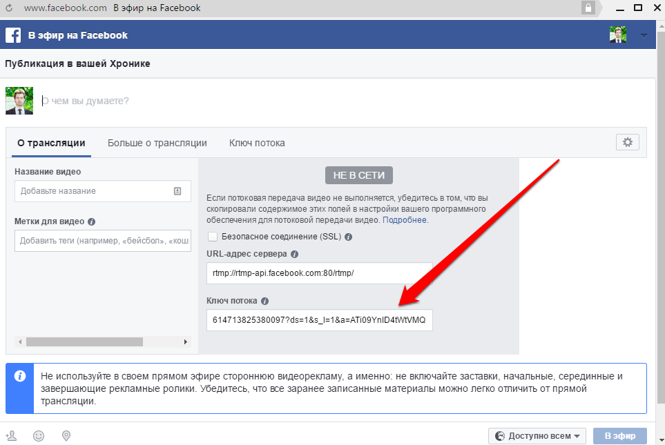665x445 pixels.
Task: Select the URL-адрес сервера rtmp field
Action: click(319, 273)
